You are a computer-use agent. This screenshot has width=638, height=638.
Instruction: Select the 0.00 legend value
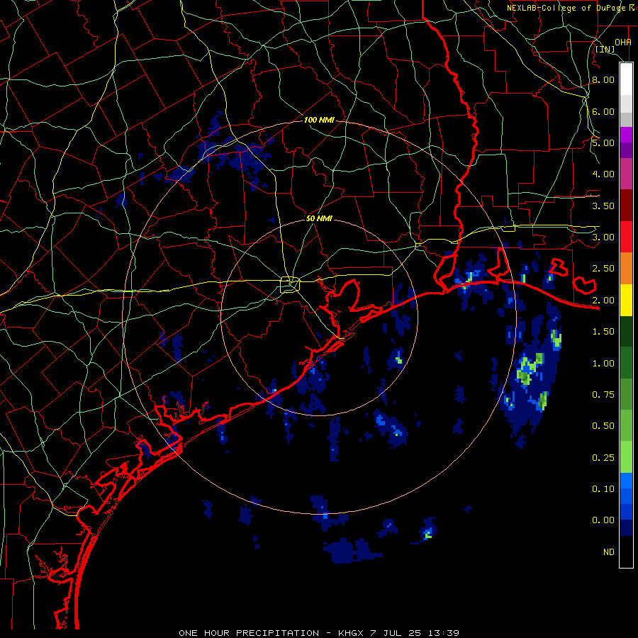(x=603, y=520)
